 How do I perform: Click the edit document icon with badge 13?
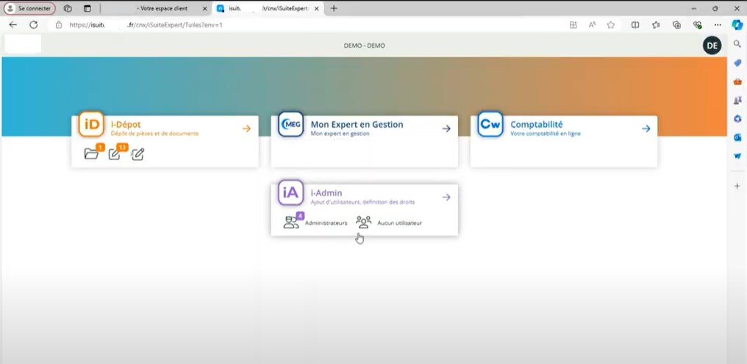(x=114, y=153)
